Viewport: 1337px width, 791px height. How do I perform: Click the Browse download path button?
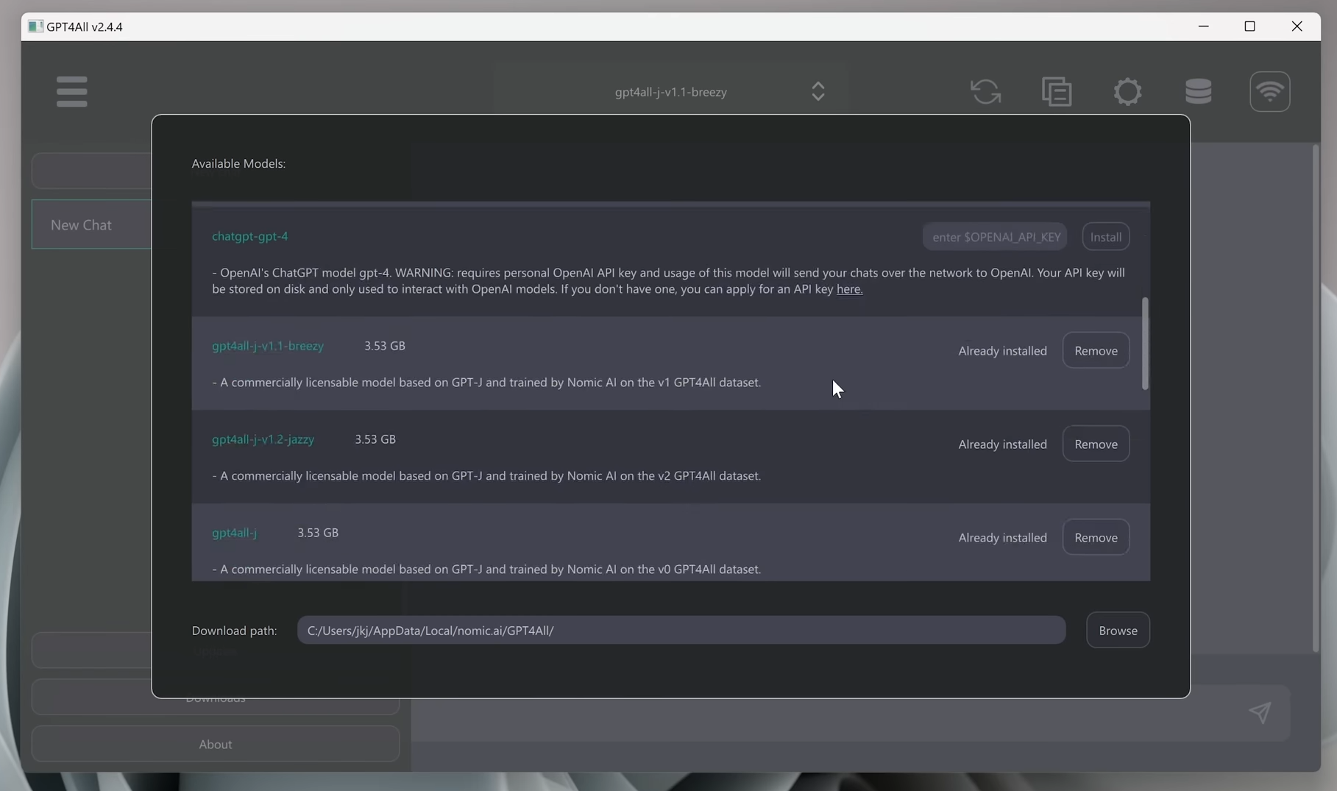(x=1118, y=630)
